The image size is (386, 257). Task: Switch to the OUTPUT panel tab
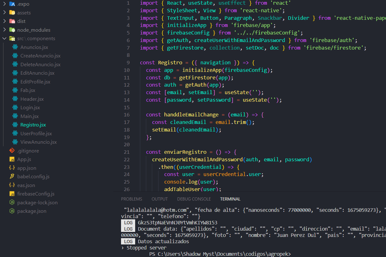pos(160,199)
